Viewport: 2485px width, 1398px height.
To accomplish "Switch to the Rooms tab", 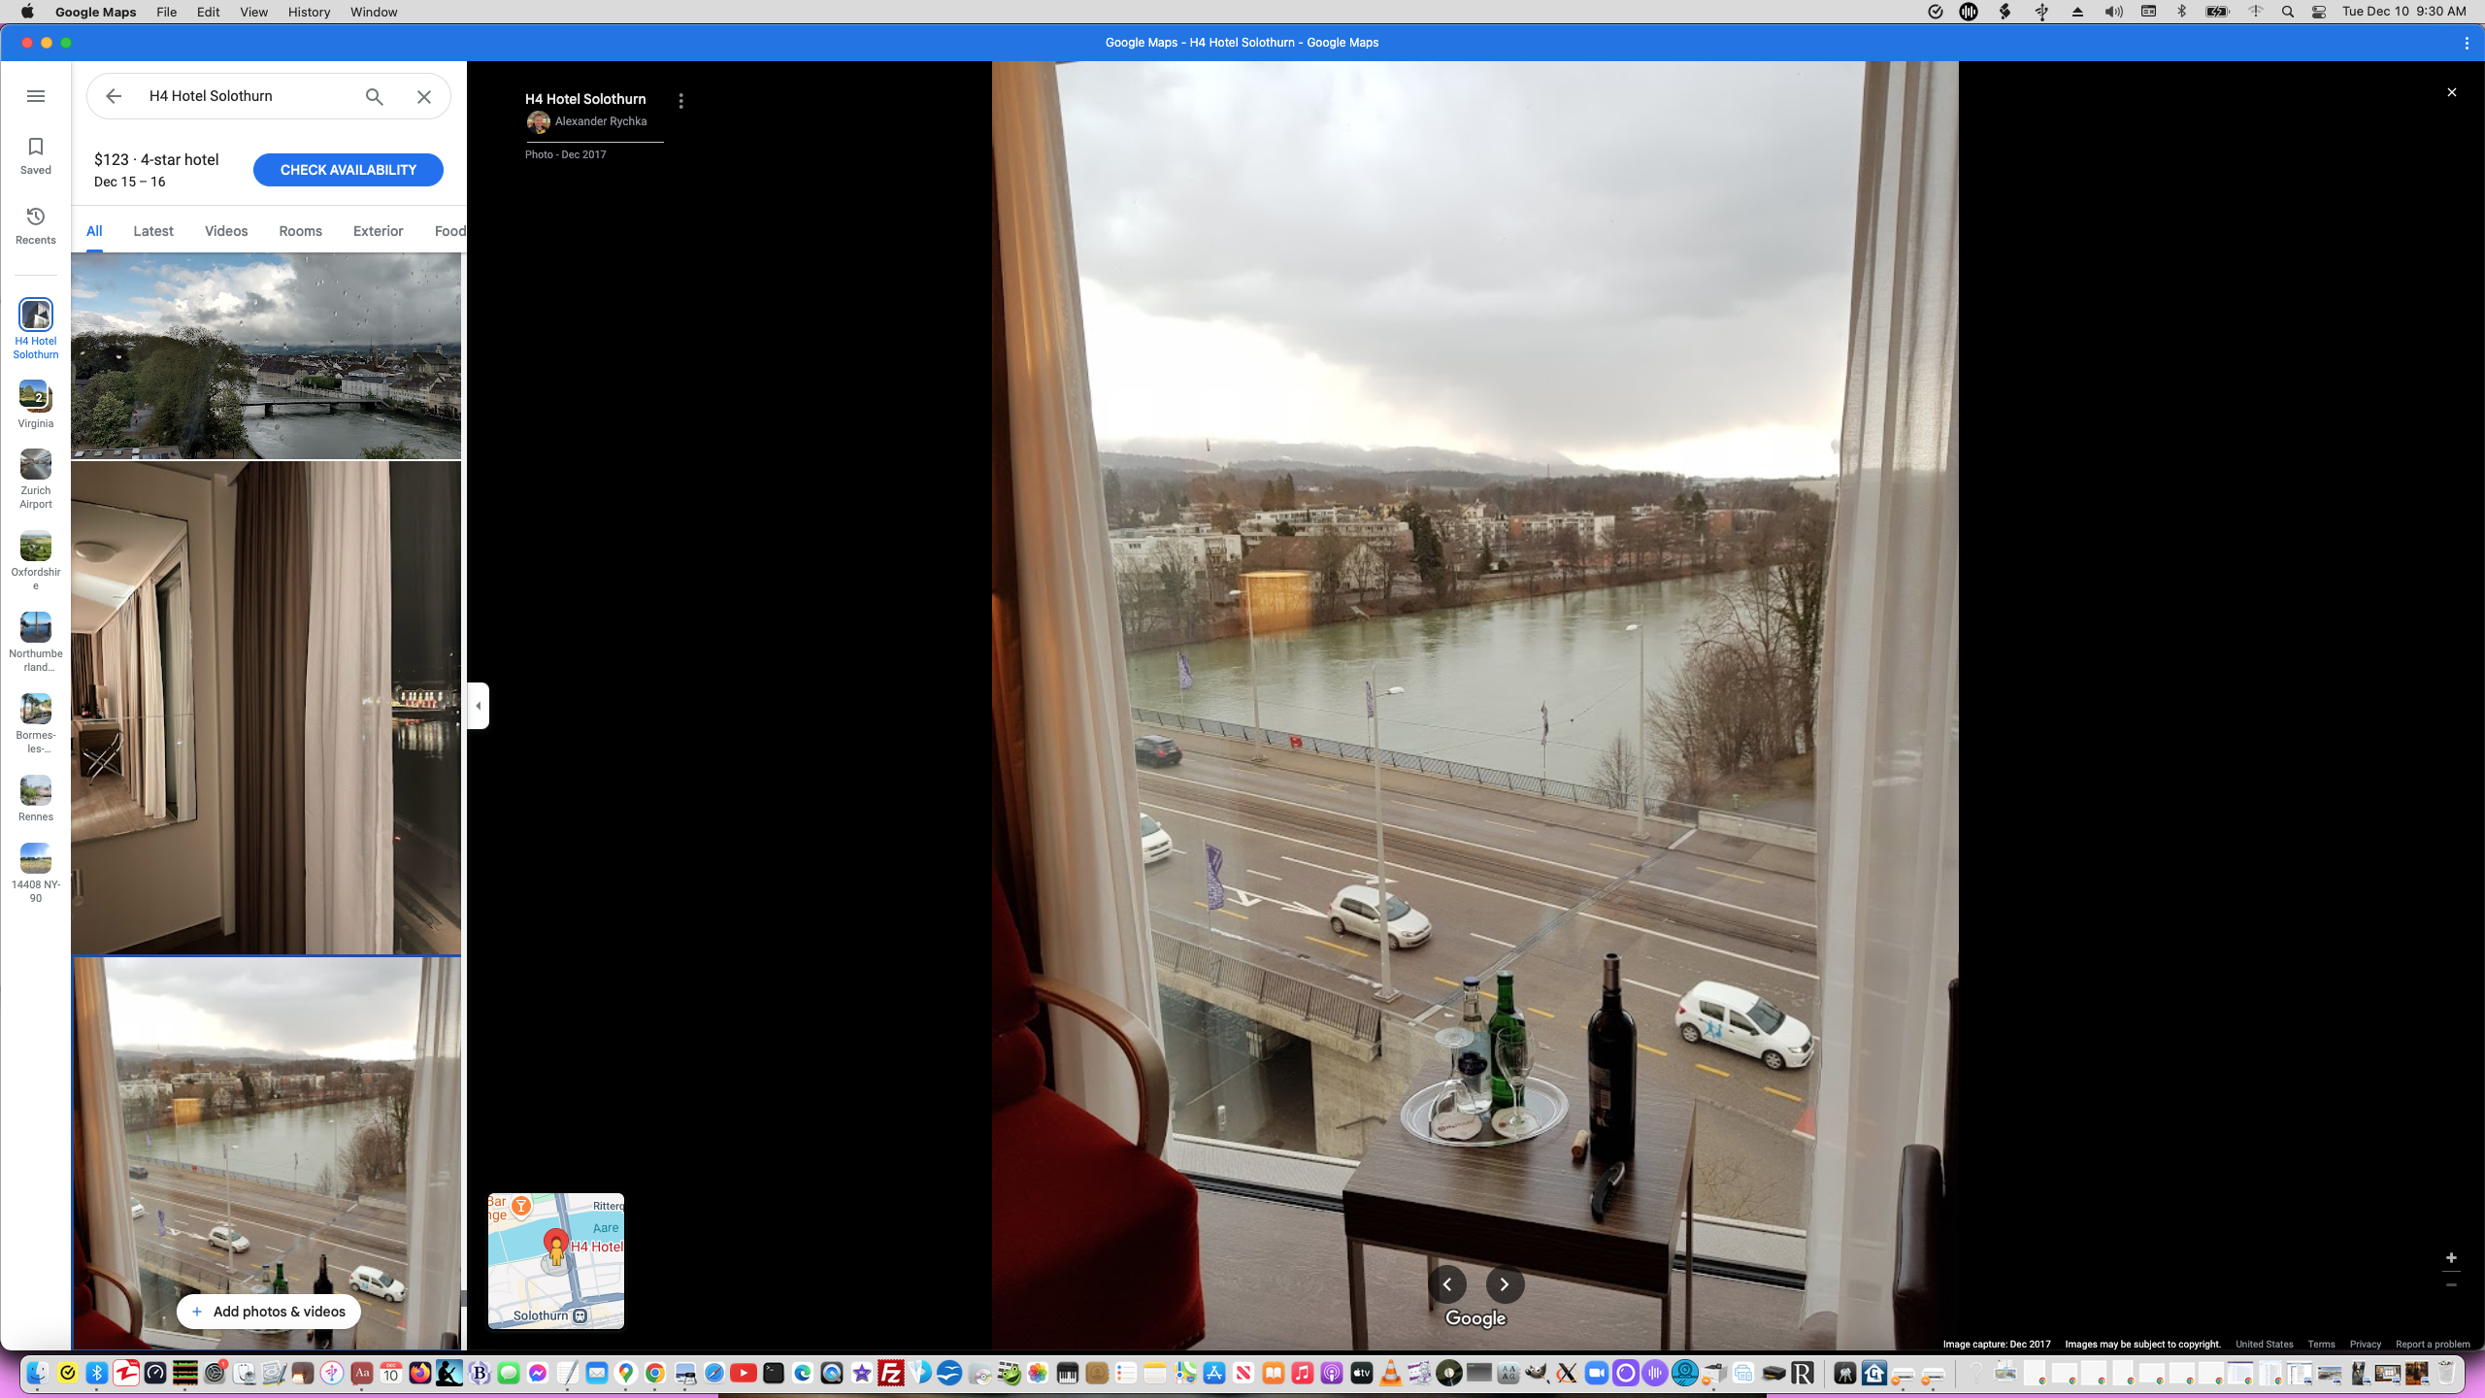I will tap(300, 231).
